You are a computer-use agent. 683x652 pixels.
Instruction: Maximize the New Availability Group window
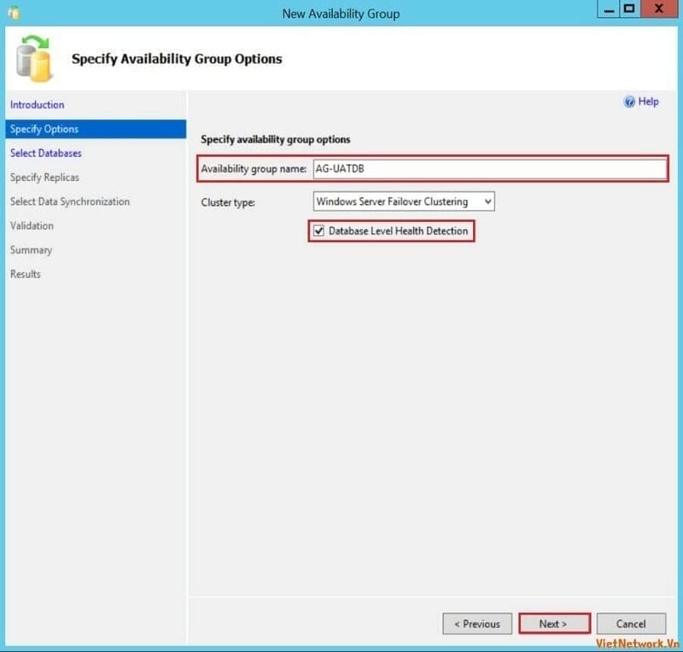629,9
